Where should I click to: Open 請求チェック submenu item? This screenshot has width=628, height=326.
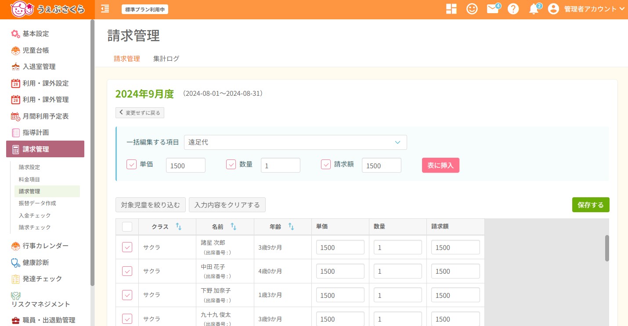coord(35,228)
